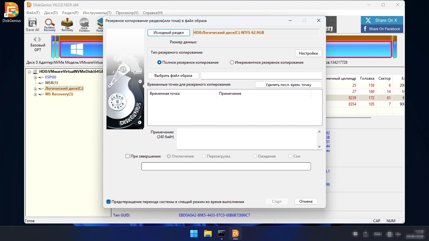Click Удалить посл. врем. точку button
This screenshot has width=429, height=241.
click(288, 85)
